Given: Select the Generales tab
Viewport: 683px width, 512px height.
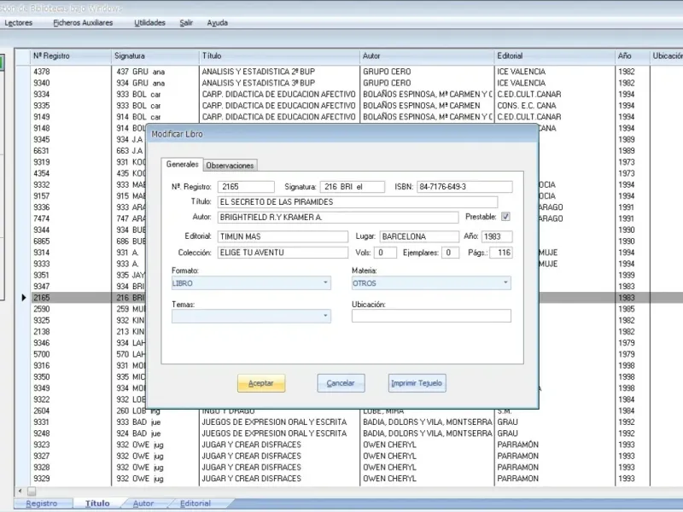Looking at the screenshot, I should pyautogui.click(x=182, y=164).
